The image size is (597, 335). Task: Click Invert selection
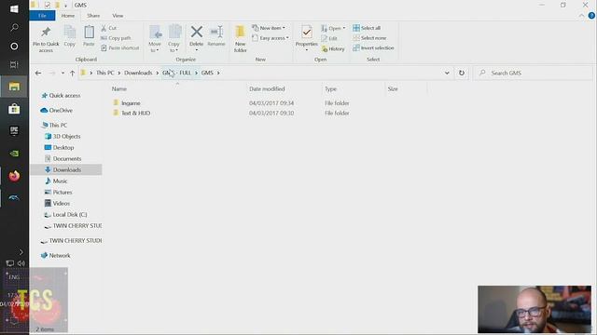(373, 47)
